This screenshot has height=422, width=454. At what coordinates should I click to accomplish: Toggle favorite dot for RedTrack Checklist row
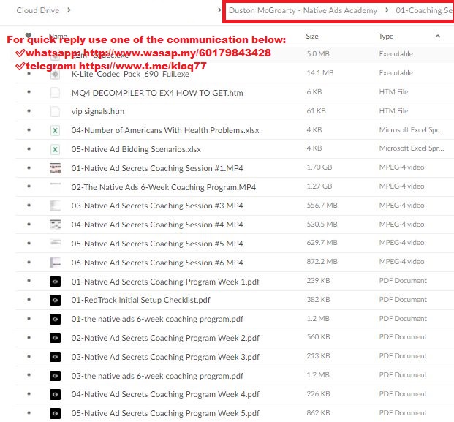(29, 299)
